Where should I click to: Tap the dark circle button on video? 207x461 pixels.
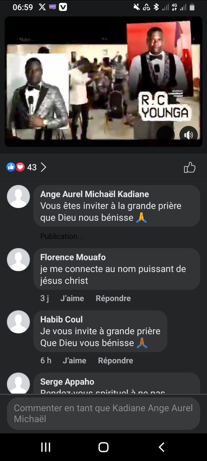pos(166,134)
